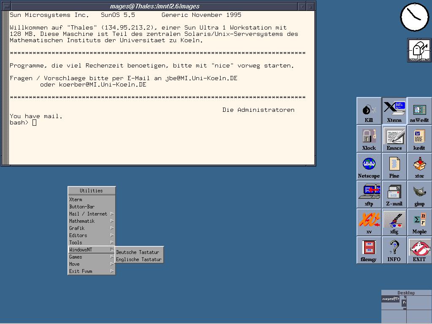Screen dimensions: 432x324
Task: Choose Englische Tastatur option
Action: pyautogui.click(x=139, y=259)
